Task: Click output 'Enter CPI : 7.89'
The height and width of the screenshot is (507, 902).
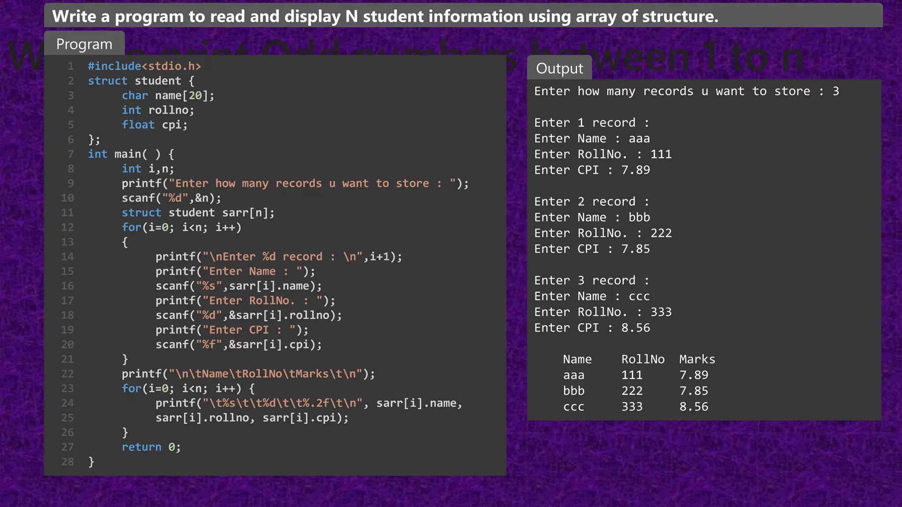Action: pyautogui.click(x=592, y=170)
